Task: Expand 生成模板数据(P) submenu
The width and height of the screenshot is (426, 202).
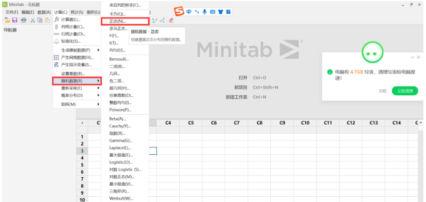Action: pyautogui.click(x=77, y=50)
